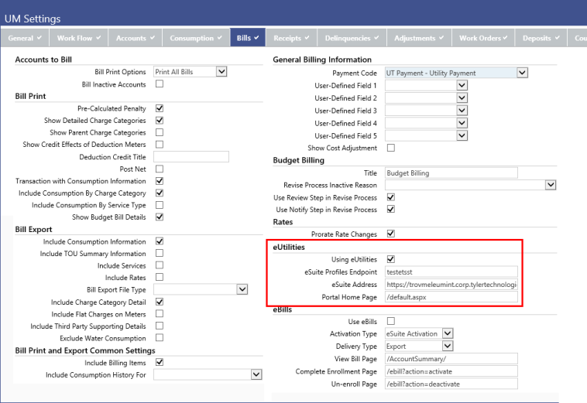This screenshot has width=587, height=403.
Task: Expand the Bill Print Options dropdown
Action: [x=221, y=72]
